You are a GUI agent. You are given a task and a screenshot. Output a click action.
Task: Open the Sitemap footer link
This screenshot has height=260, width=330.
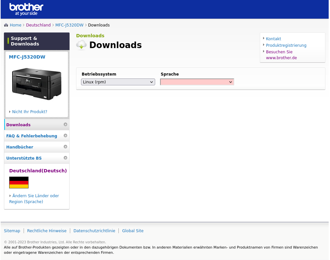pos(12,231)
